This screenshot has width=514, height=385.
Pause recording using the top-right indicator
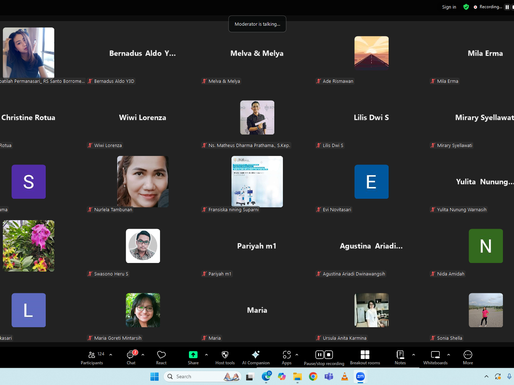point(507,7)
